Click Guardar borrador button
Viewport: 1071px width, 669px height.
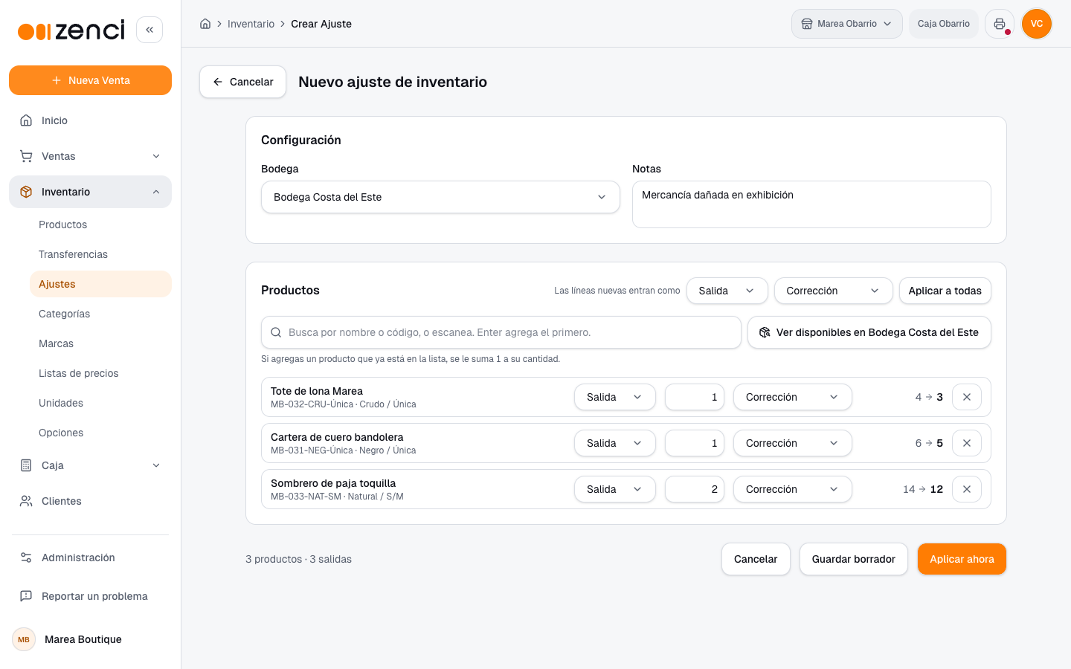(854, 559)
